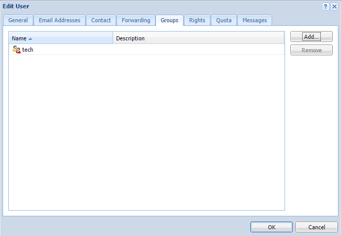Image resolution: width=341 pixels, height=236 pixels.
Task: Go to the Contact tab
Action: tap(101, 20)
